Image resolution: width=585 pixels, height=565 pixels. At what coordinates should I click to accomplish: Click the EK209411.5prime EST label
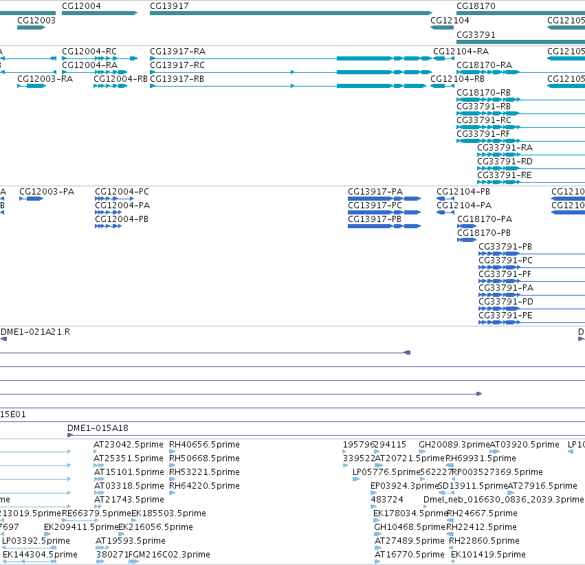click(81, 527)
